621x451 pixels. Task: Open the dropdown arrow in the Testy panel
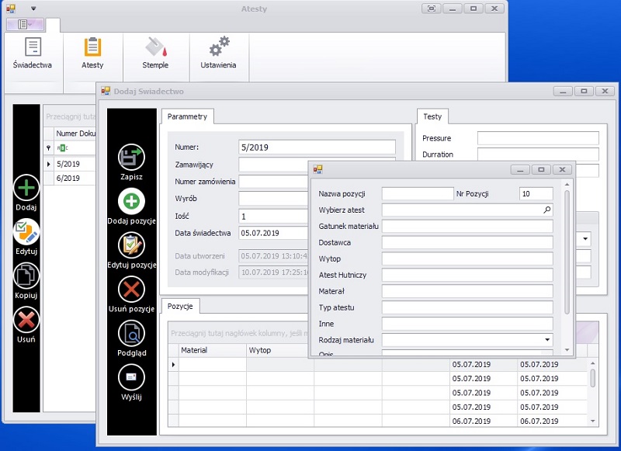(585, 239)
